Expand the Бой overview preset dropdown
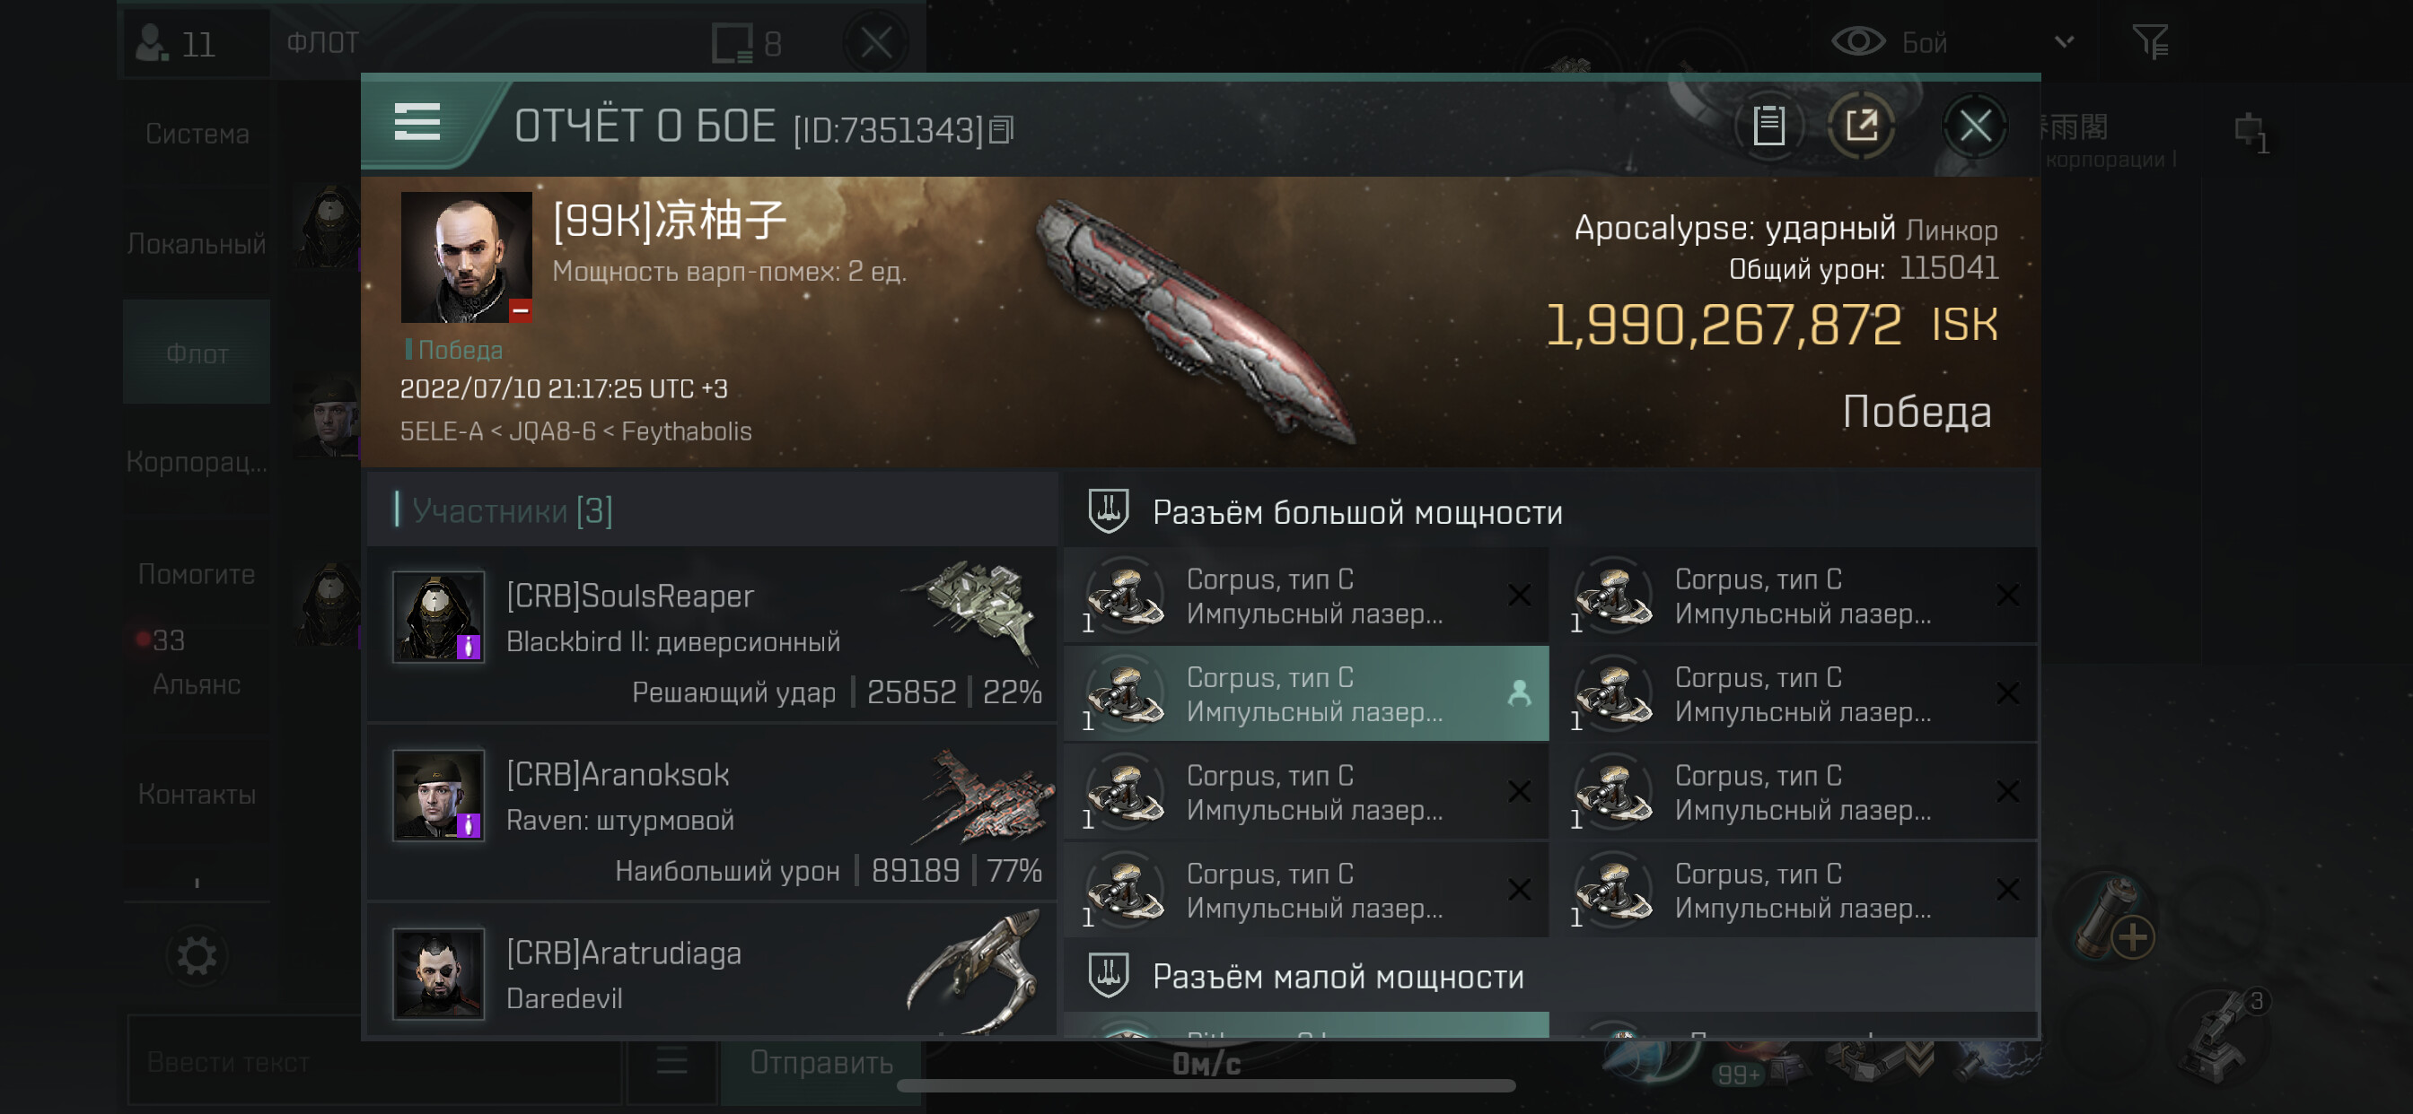 point(2064,42)
